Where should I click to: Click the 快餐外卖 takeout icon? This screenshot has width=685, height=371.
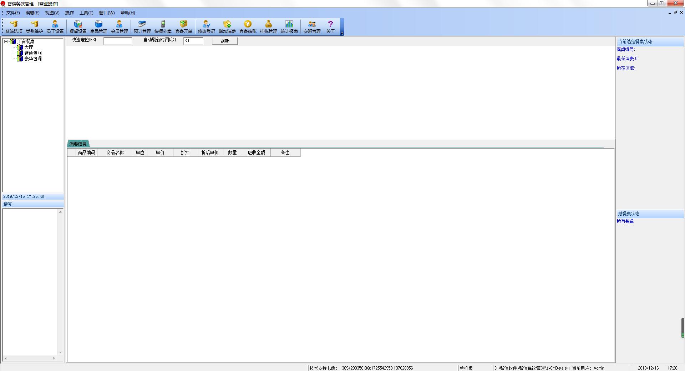163,26
